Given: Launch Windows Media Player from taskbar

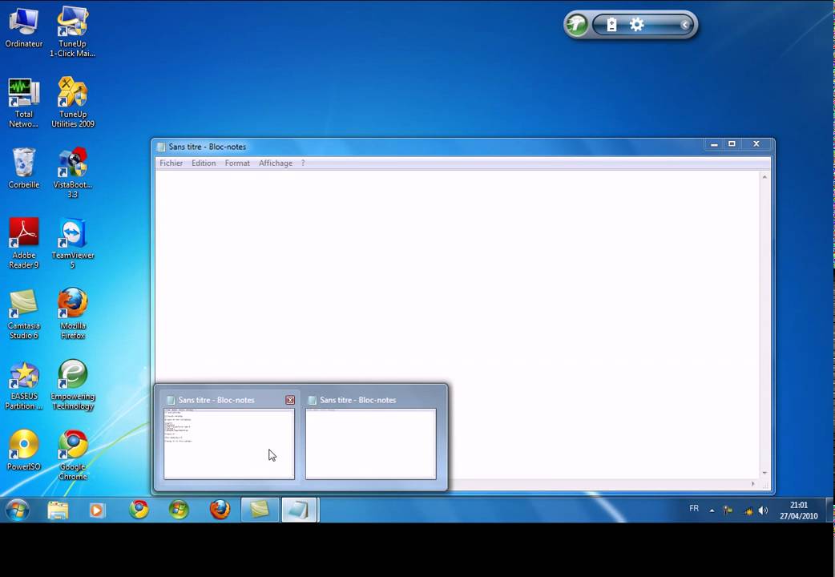Looking at the screenshot, I should pos(96,510).
